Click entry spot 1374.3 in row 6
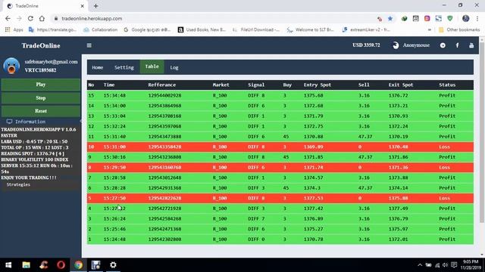Viewport: 485px width, 272px height. 311,188
